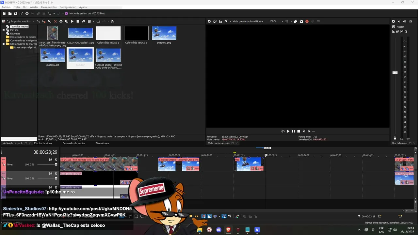
Task: Start media preview in Project Media toolbar
Action: [x=72, y=21]
